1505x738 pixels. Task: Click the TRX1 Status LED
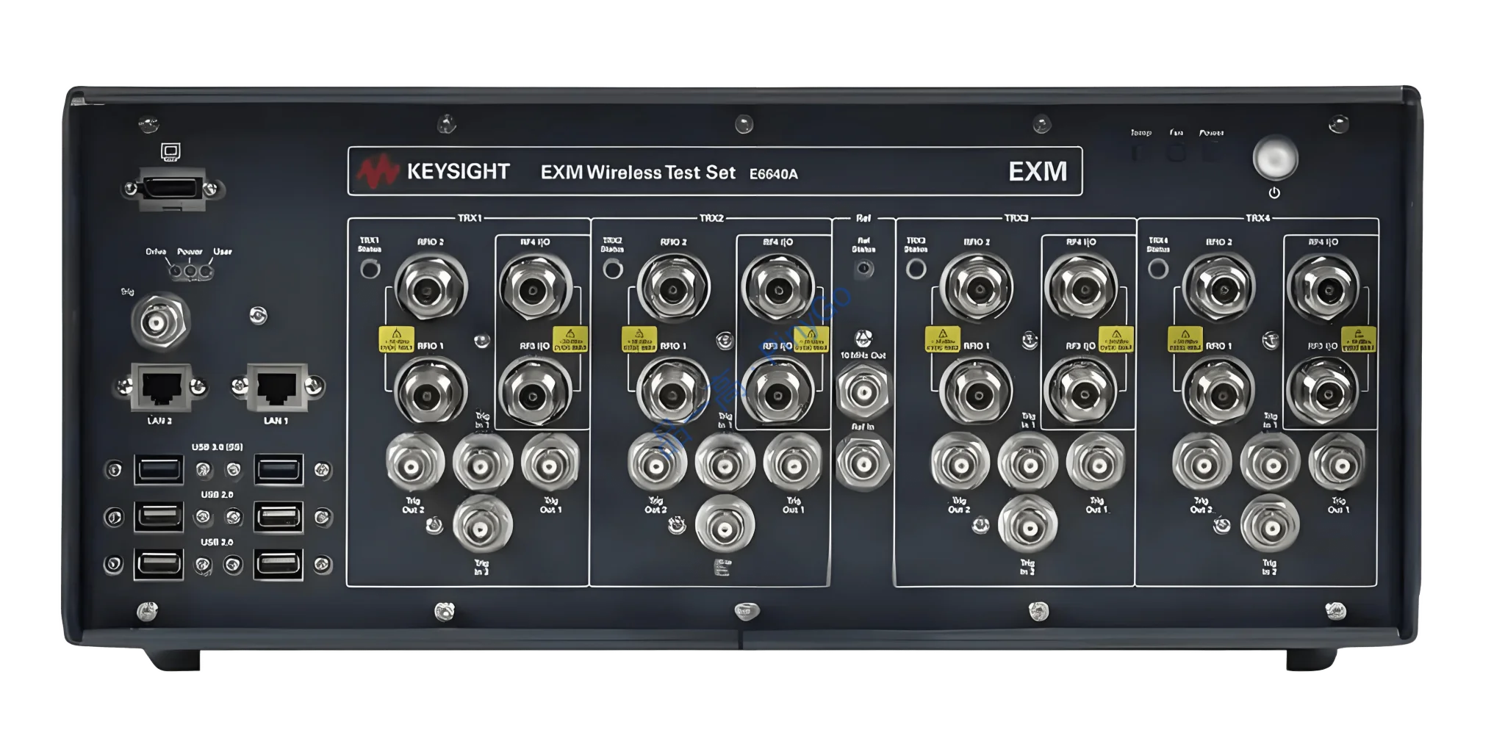coord(370,269)
